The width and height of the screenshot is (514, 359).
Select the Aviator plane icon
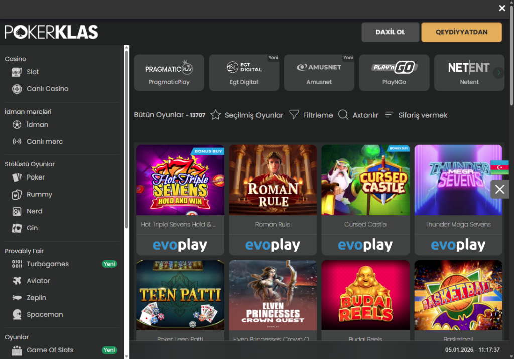(x=17, y=281)
